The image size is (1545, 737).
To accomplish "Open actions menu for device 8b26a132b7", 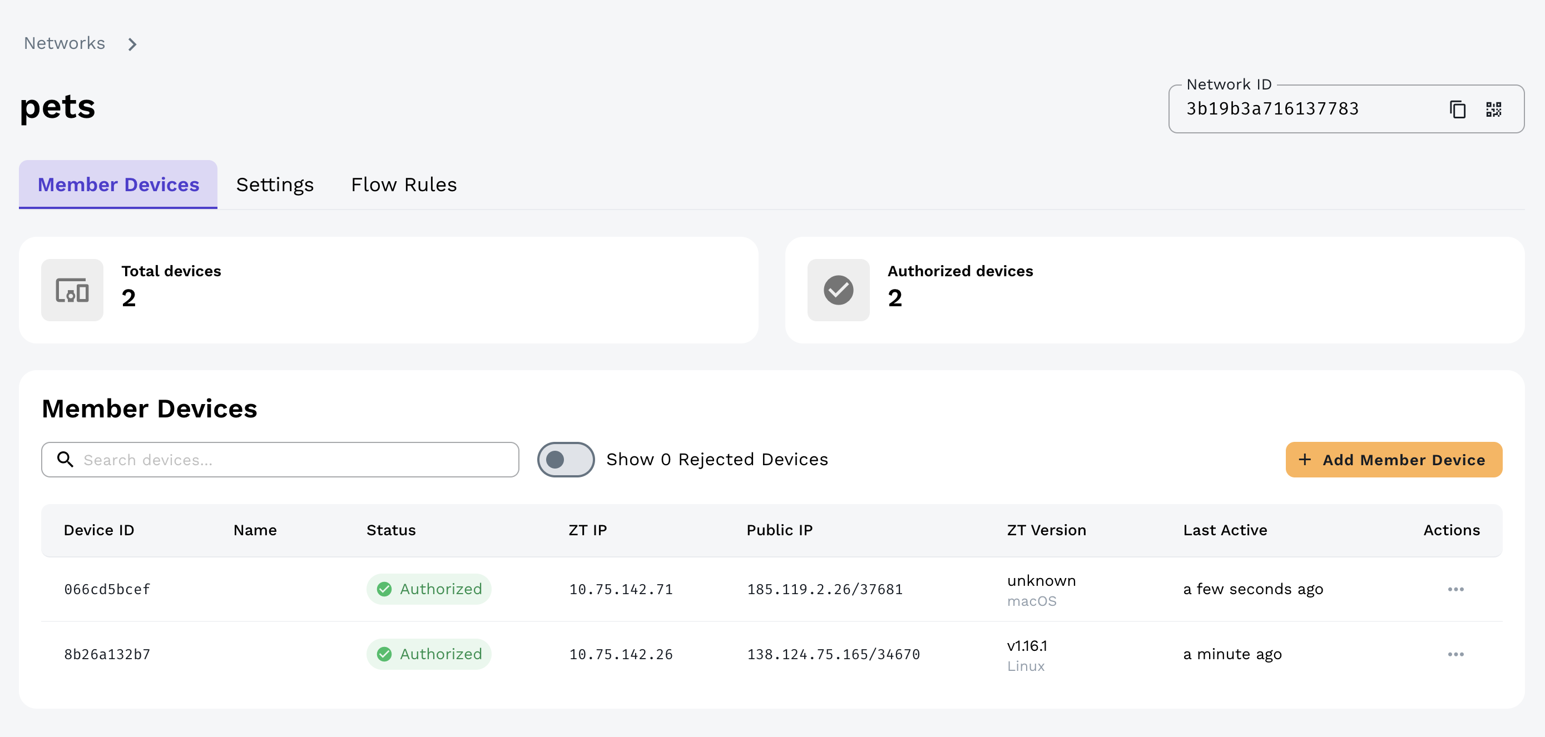I will pos(1455,654).
